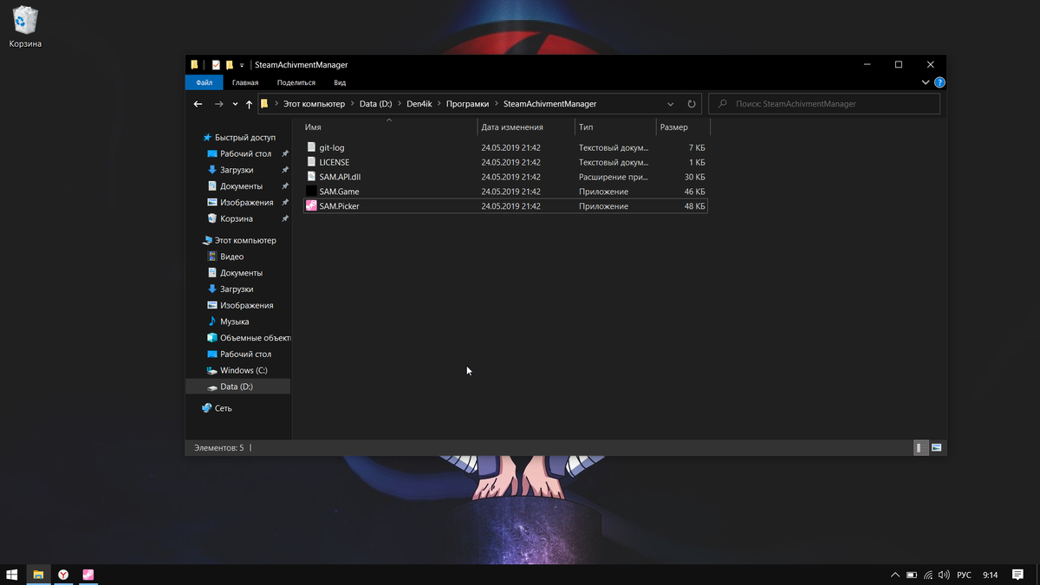The width and height of the screenshot is (1040, 585).
Task: Click SAM.Picker size cell 48 КБ
Action: click(x=694, y=206)
